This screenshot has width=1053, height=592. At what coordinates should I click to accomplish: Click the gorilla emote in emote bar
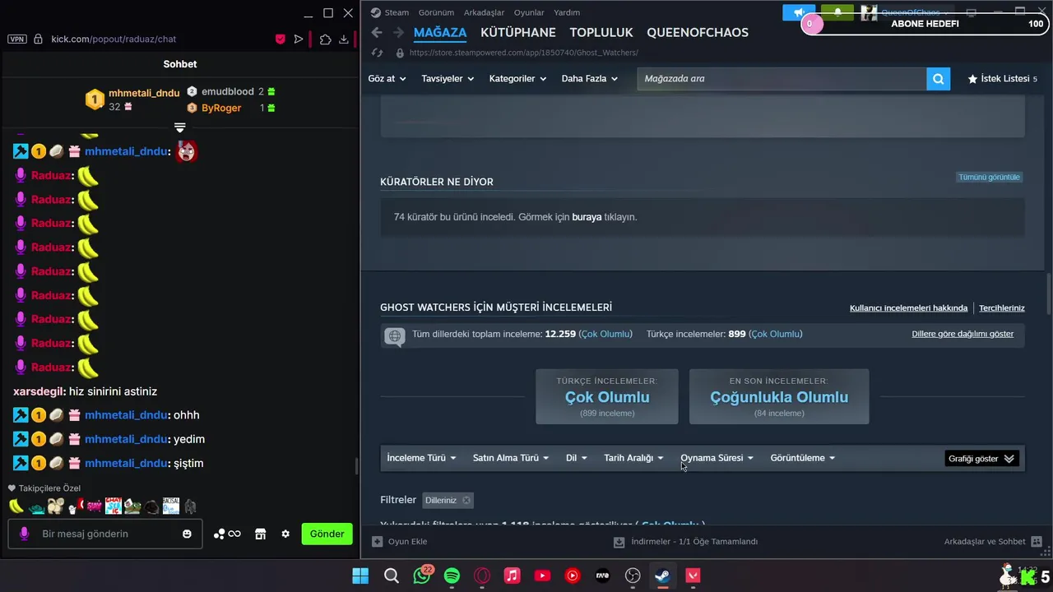point(190,506)
